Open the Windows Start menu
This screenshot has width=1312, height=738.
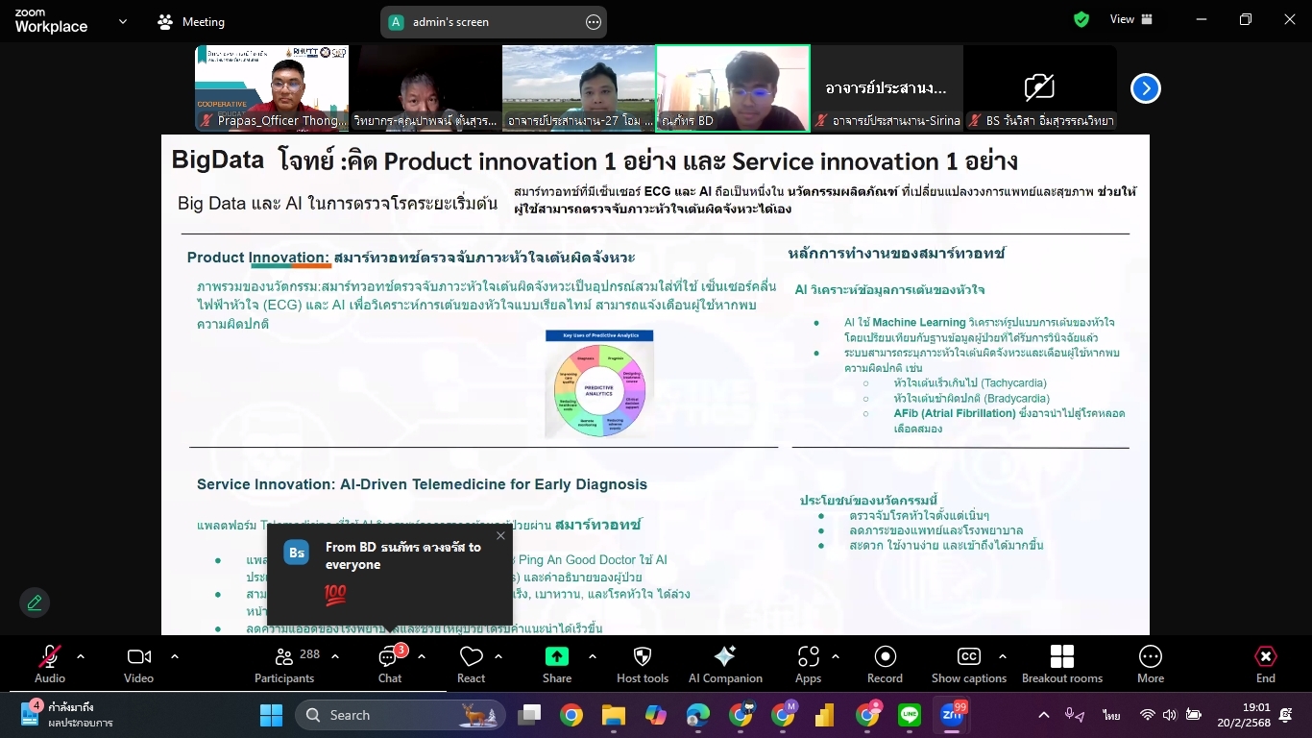(x=271, y=715)
